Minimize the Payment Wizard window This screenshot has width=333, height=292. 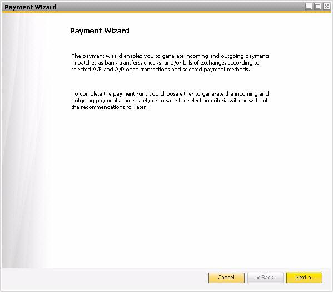click(x=309, y=7)
